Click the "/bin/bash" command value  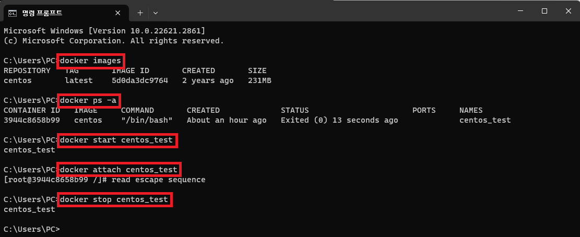147,120
